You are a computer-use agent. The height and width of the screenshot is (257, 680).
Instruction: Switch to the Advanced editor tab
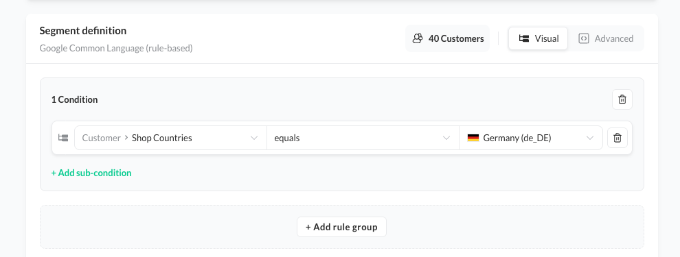[606, 38]
